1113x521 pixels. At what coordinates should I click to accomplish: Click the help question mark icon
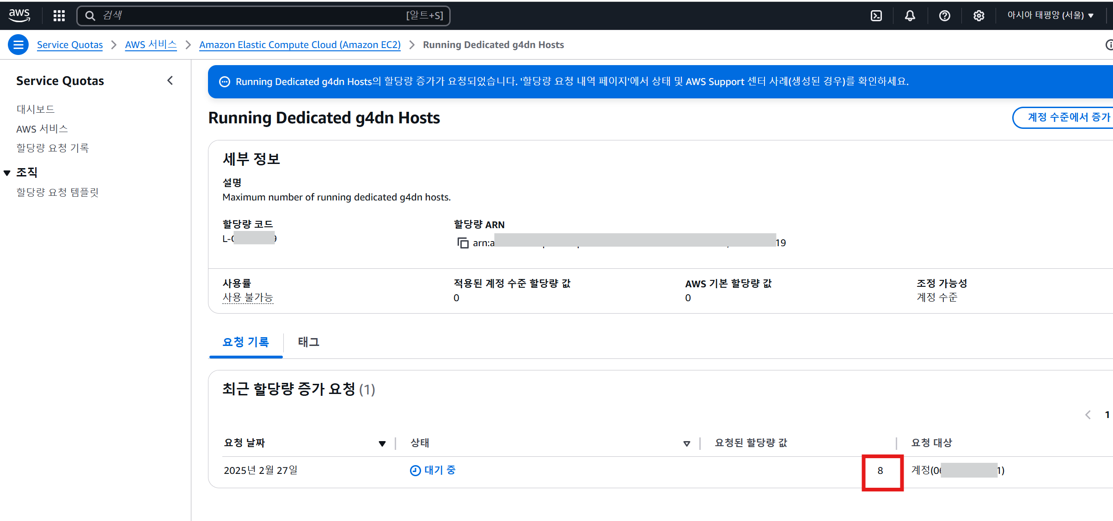click(x=944, y=16)
